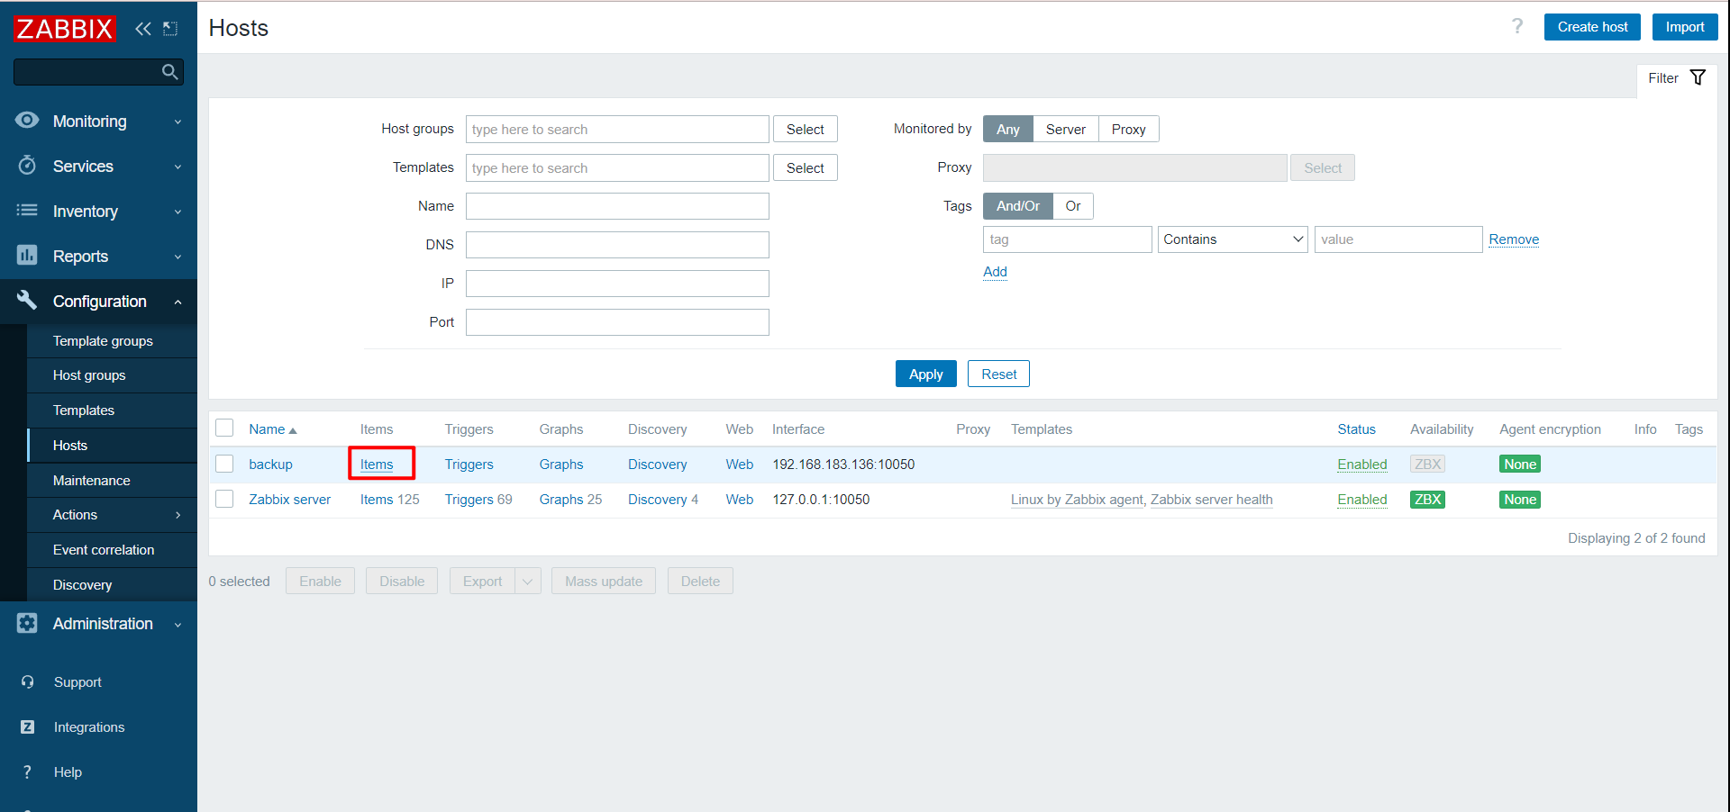Click the Monitoring eye icon
The width and height of the screenshot is (1730, 812).
[x=27, y=121]
